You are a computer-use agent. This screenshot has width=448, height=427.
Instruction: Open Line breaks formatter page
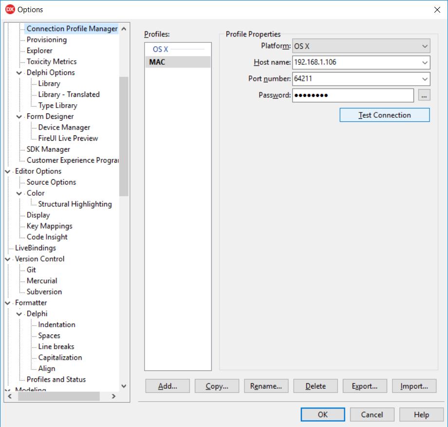(x=56, y=347)
